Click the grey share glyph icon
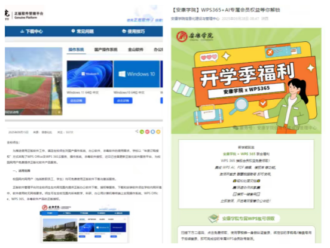Screen dimensions: 330x248 [x=137, y=131]
